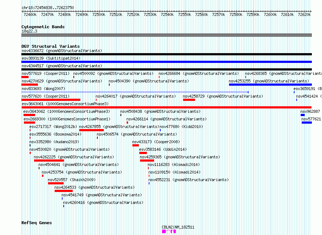Open nsv4344517 gnomAD variant label
This screenshot has width=322, height=235.
coord(62,66)
